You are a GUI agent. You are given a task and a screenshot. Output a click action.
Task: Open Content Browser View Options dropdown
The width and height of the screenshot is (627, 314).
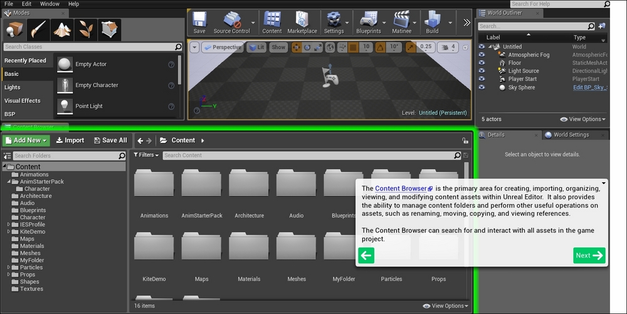pos(445,306)
